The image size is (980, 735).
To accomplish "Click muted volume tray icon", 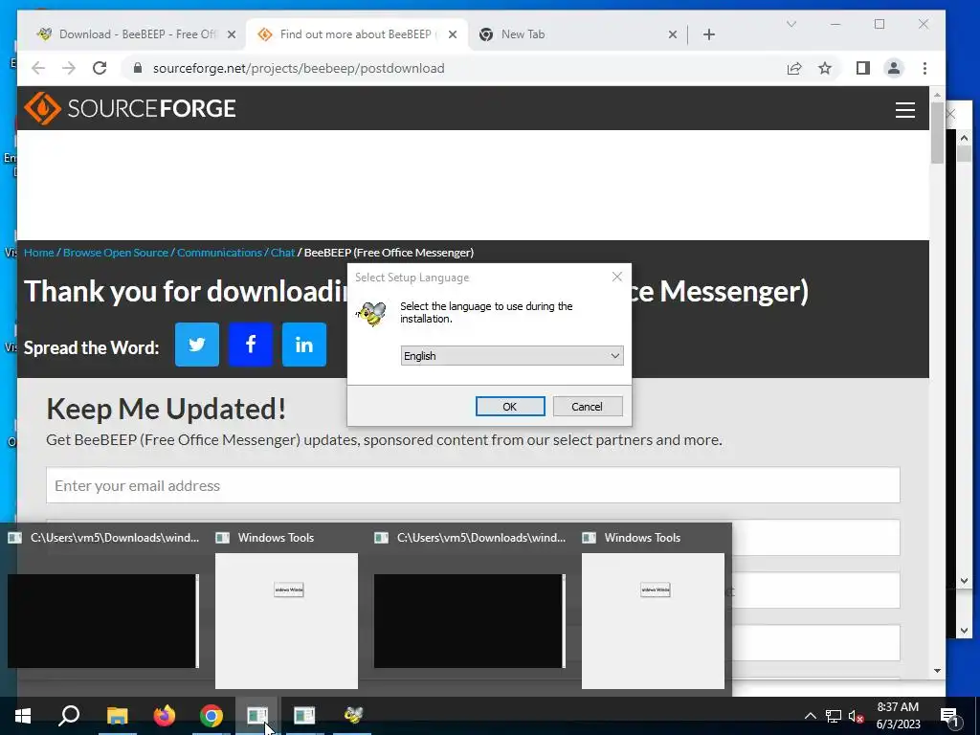I will click(856, 716).
